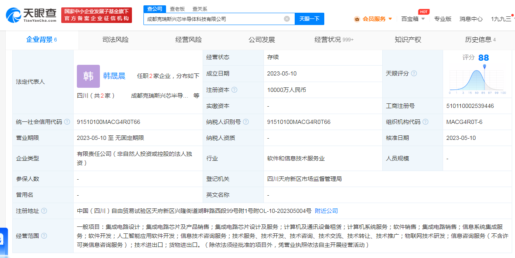Click the purple 韩 avatar
Image resolution: width=515 pixels, height=258 pixels.
click(x=88, y=76)
